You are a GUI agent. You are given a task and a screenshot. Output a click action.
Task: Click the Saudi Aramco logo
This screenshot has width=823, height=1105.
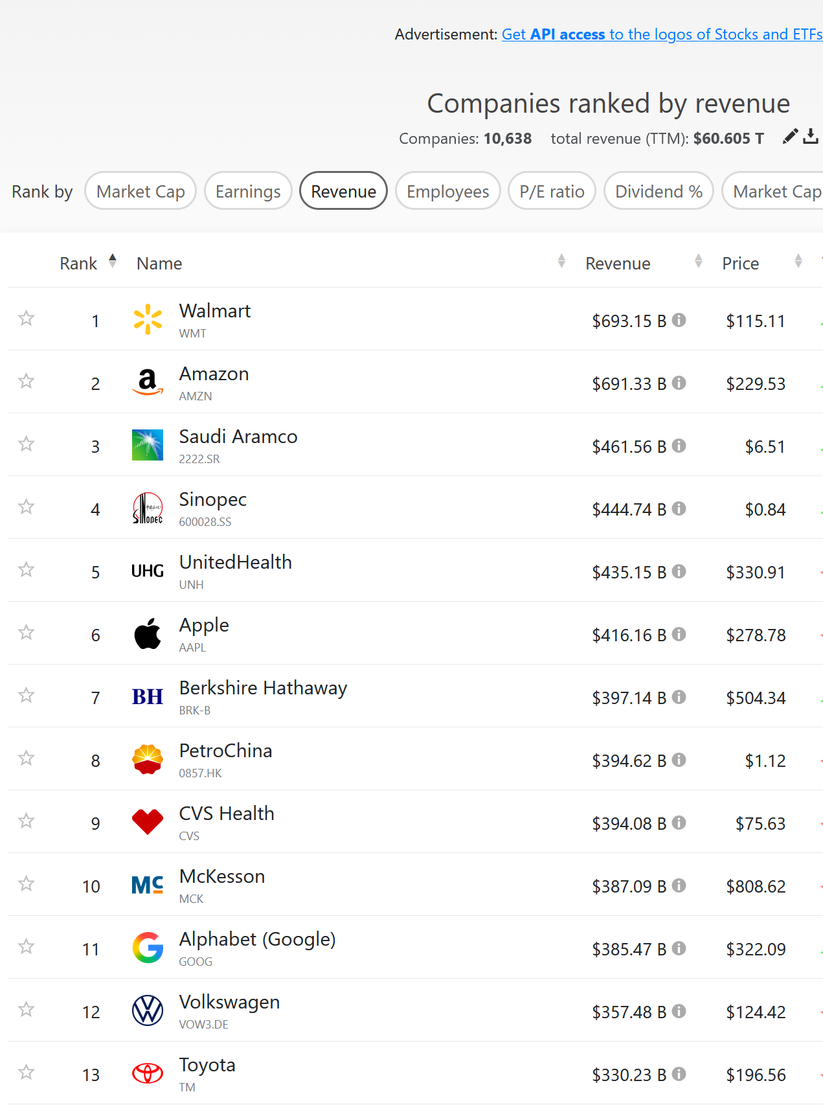point(148,445)
